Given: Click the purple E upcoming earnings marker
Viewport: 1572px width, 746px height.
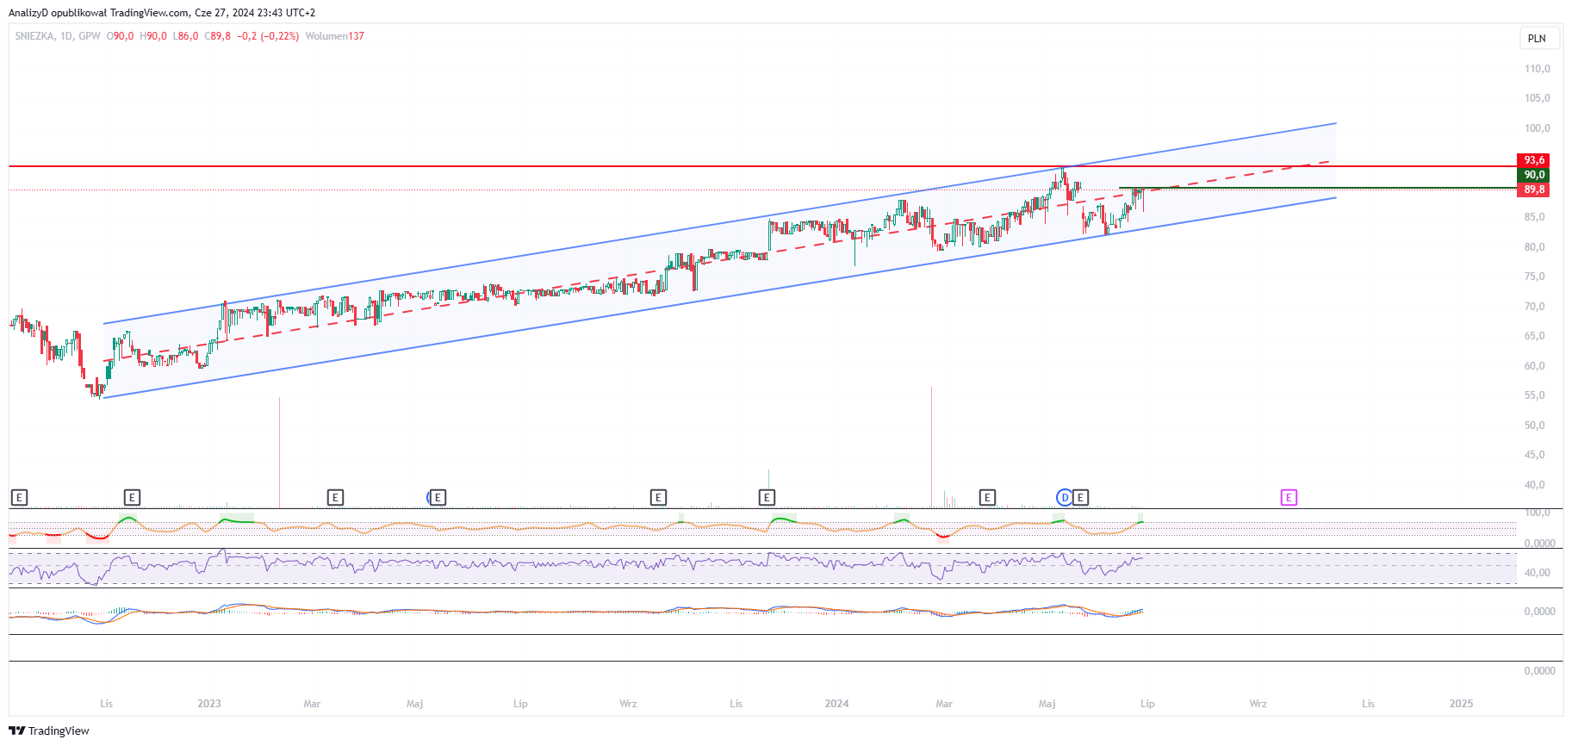Looking at the screenshot, I should 1289,497.
